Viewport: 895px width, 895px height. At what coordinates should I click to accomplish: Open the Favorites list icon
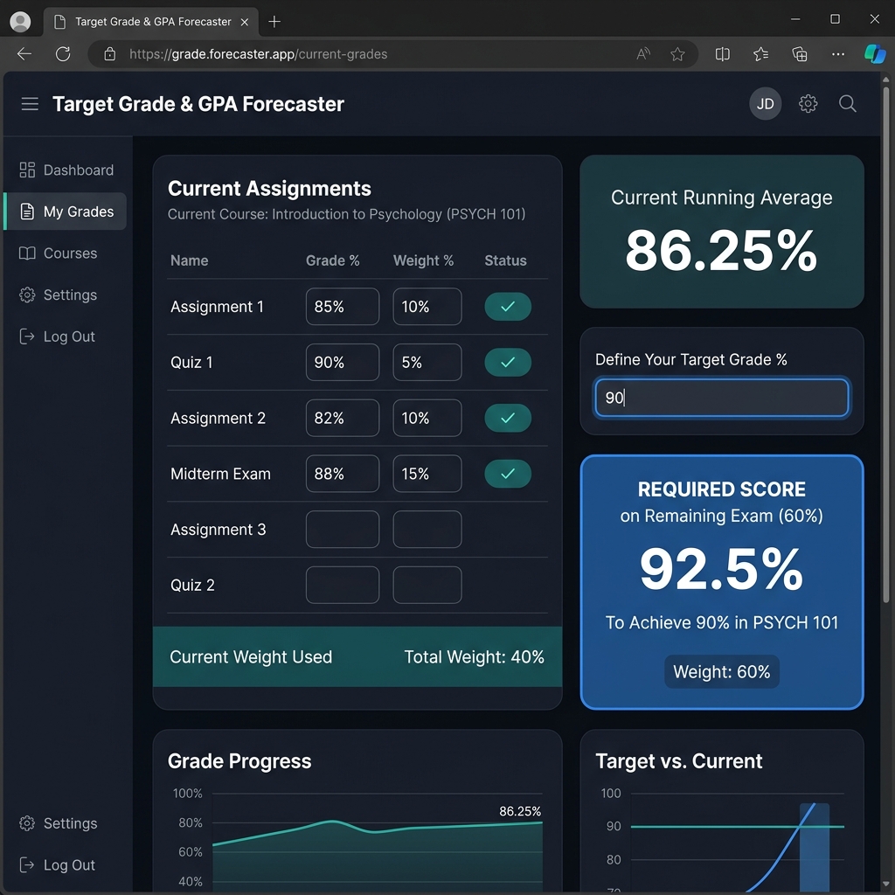(x=761, y=54)
